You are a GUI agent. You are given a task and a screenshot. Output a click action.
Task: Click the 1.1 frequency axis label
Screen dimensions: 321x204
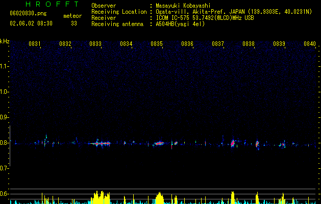pyautogui.click(x=4, y=66)
